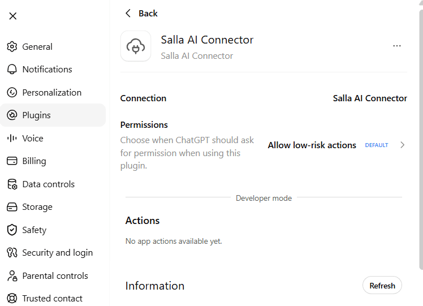
Task: Click the Data controls database icon
Action: click(12, 184)
